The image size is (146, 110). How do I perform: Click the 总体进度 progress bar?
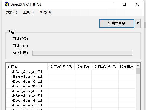pos(82,53)
